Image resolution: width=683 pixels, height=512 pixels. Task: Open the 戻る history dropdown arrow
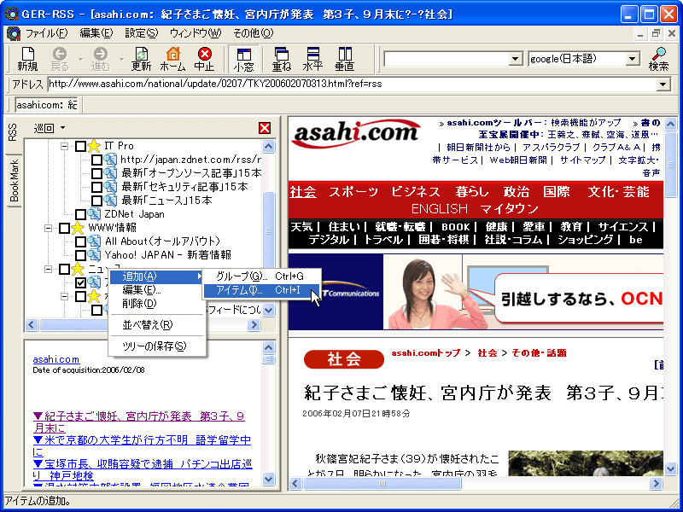click(x=80, y=59)
